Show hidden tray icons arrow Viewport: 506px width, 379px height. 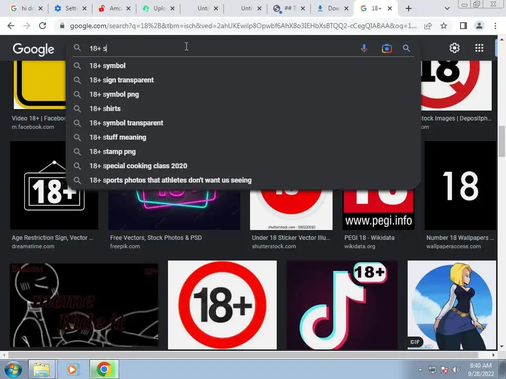420,370
